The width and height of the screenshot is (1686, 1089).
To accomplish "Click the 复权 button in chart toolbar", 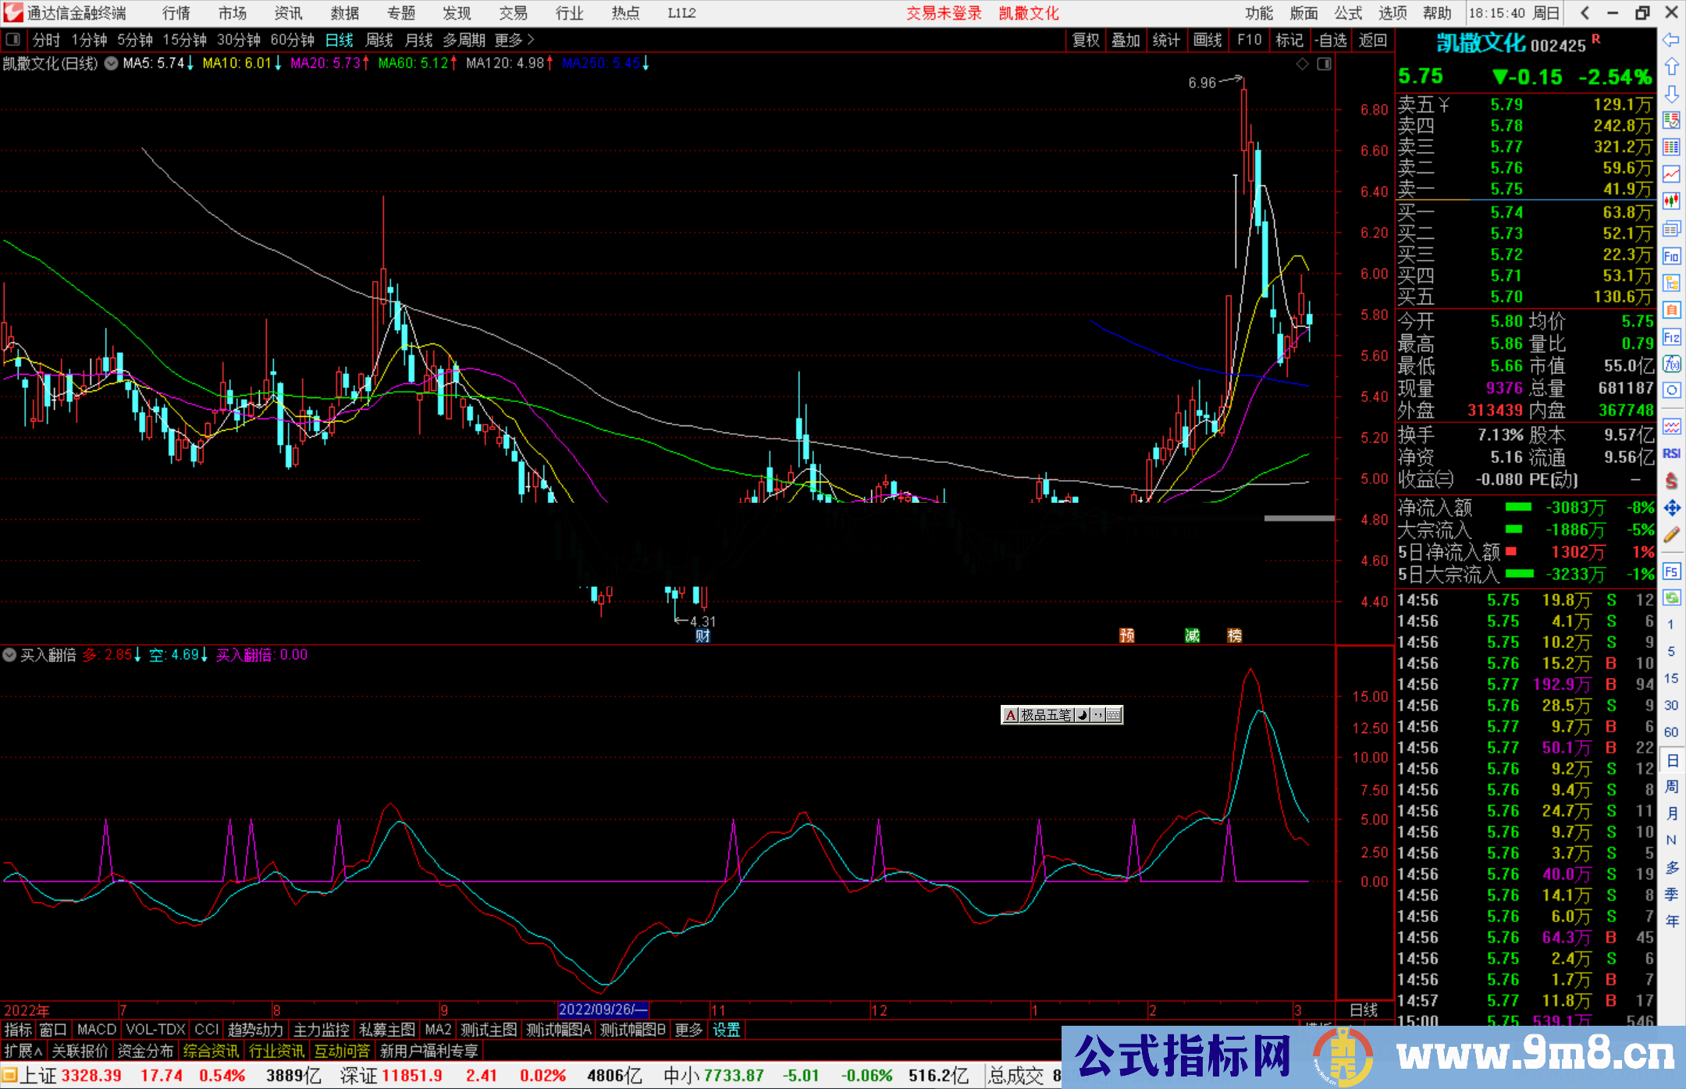I will click(x=1085, y=40).
